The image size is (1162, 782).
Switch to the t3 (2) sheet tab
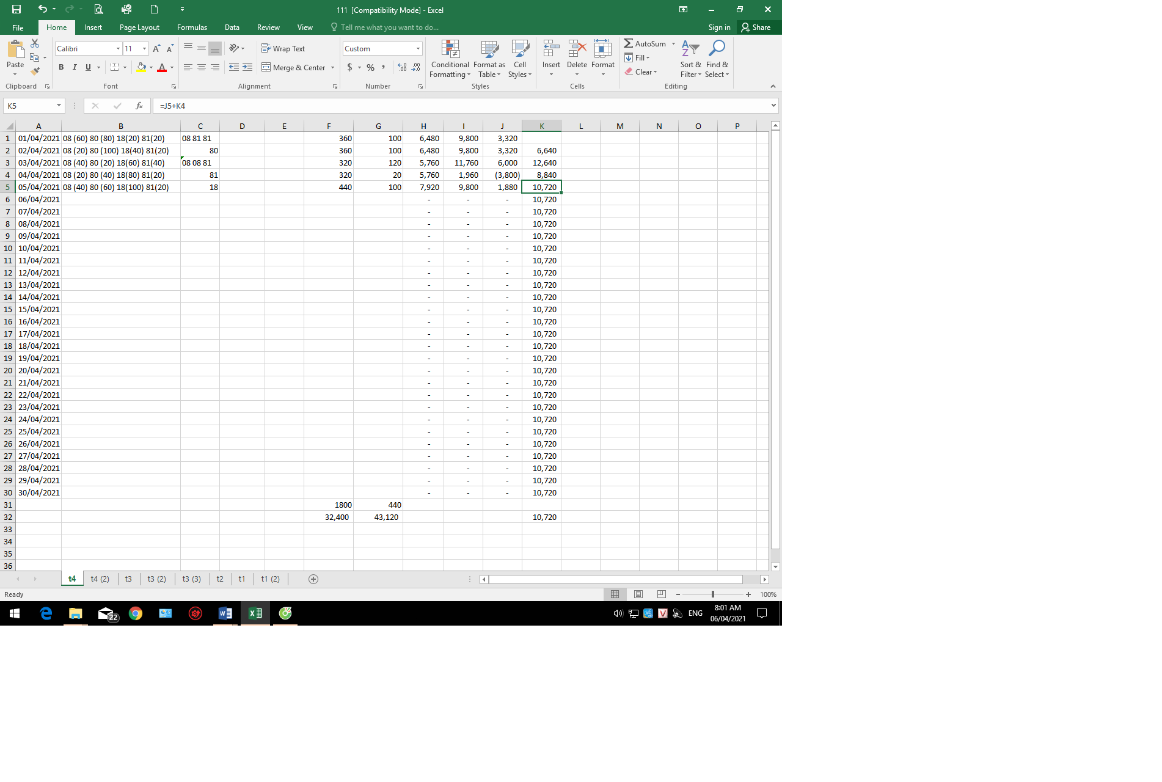[156, 579]
